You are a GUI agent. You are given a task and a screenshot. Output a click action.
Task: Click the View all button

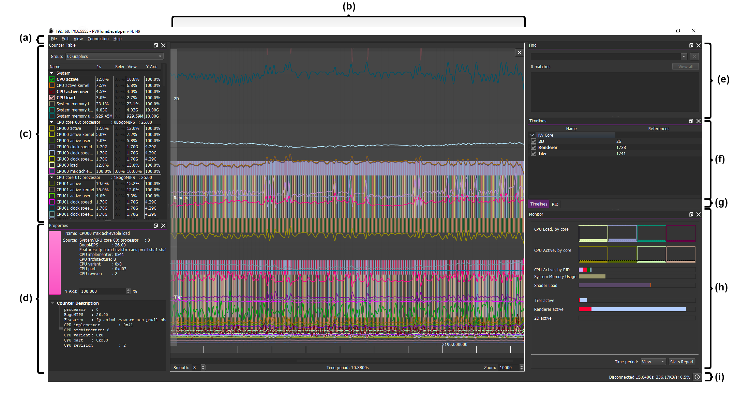(x=685, y=67)
